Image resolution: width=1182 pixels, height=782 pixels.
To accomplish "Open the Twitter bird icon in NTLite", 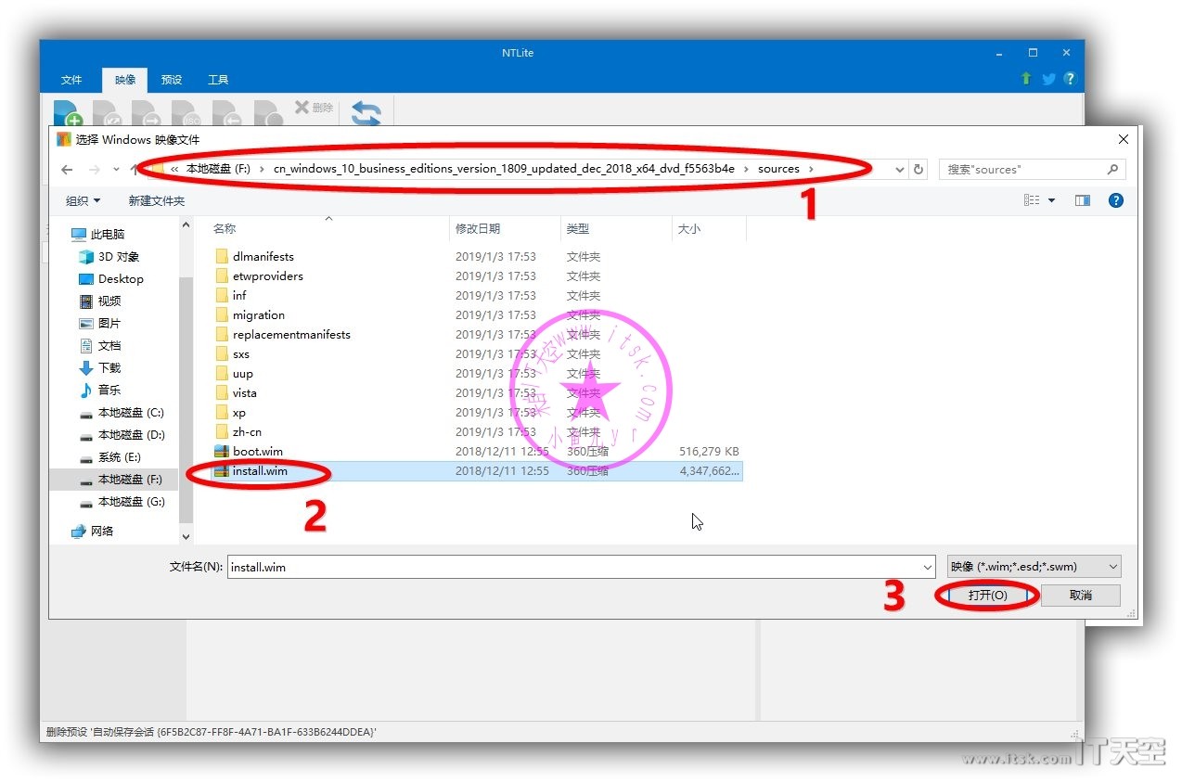I will click(1048, 79).
